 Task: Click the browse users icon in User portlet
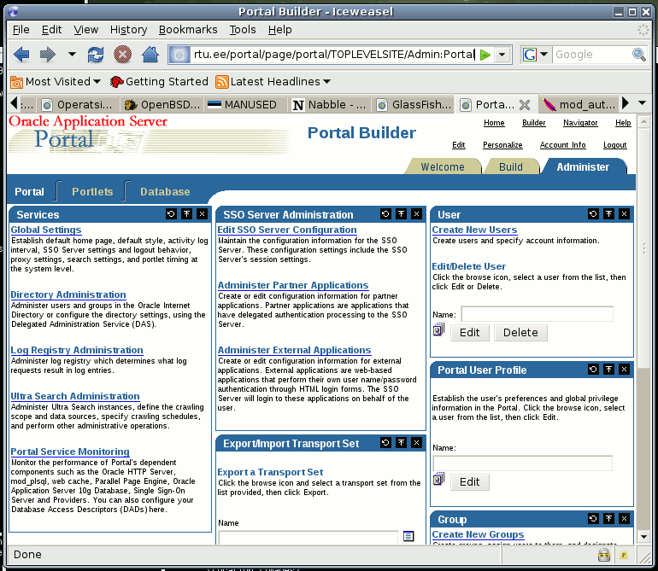click(439, 330)
